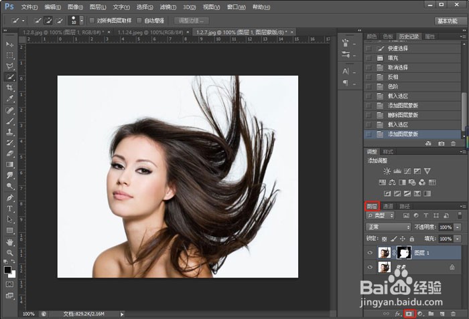Hide 图层 1 visibility eye
Image resolution: width=469 pixels, height=319 pixels.
point(370,253)
